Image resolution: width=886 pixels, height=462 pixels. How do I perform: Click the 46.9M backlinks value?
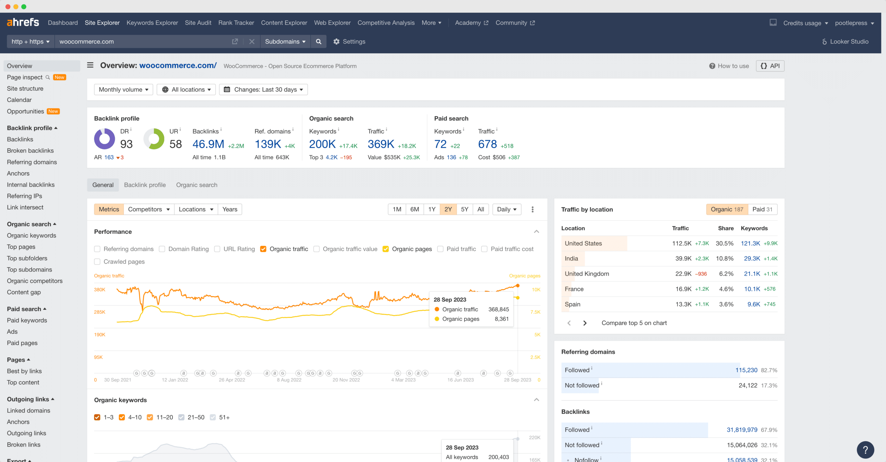tap(208, 144)
